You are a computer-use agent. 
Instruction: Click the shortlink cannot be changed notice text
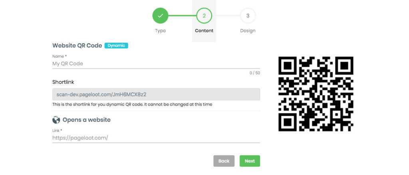click(x=132, y=104)
